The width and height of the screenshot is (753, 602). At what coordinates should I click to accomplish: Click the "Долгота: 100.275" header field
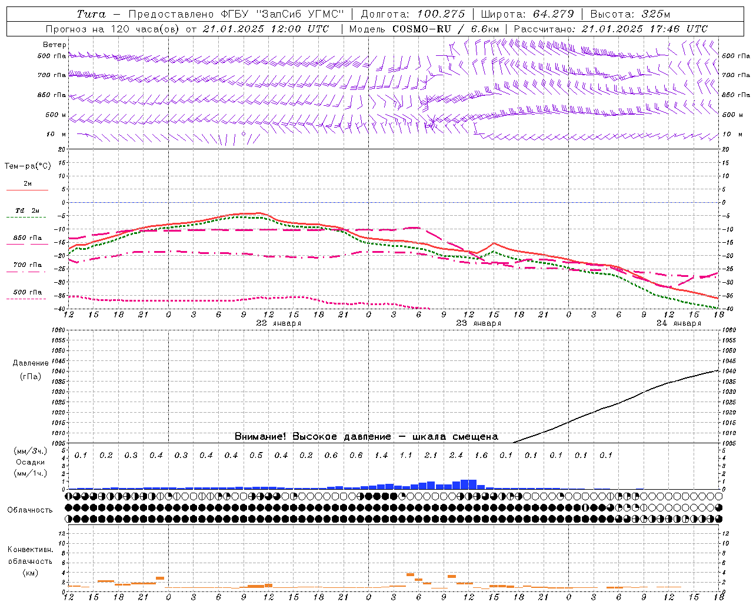412,14
